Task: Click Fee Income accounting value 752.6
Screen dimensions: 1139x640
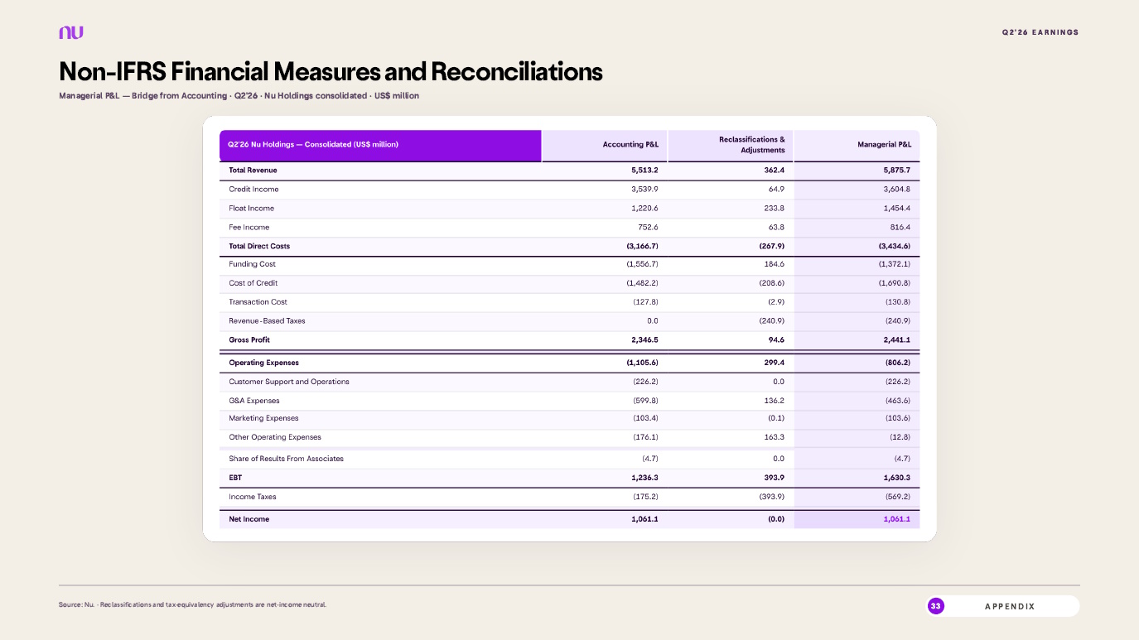Action: coord(647,228)
